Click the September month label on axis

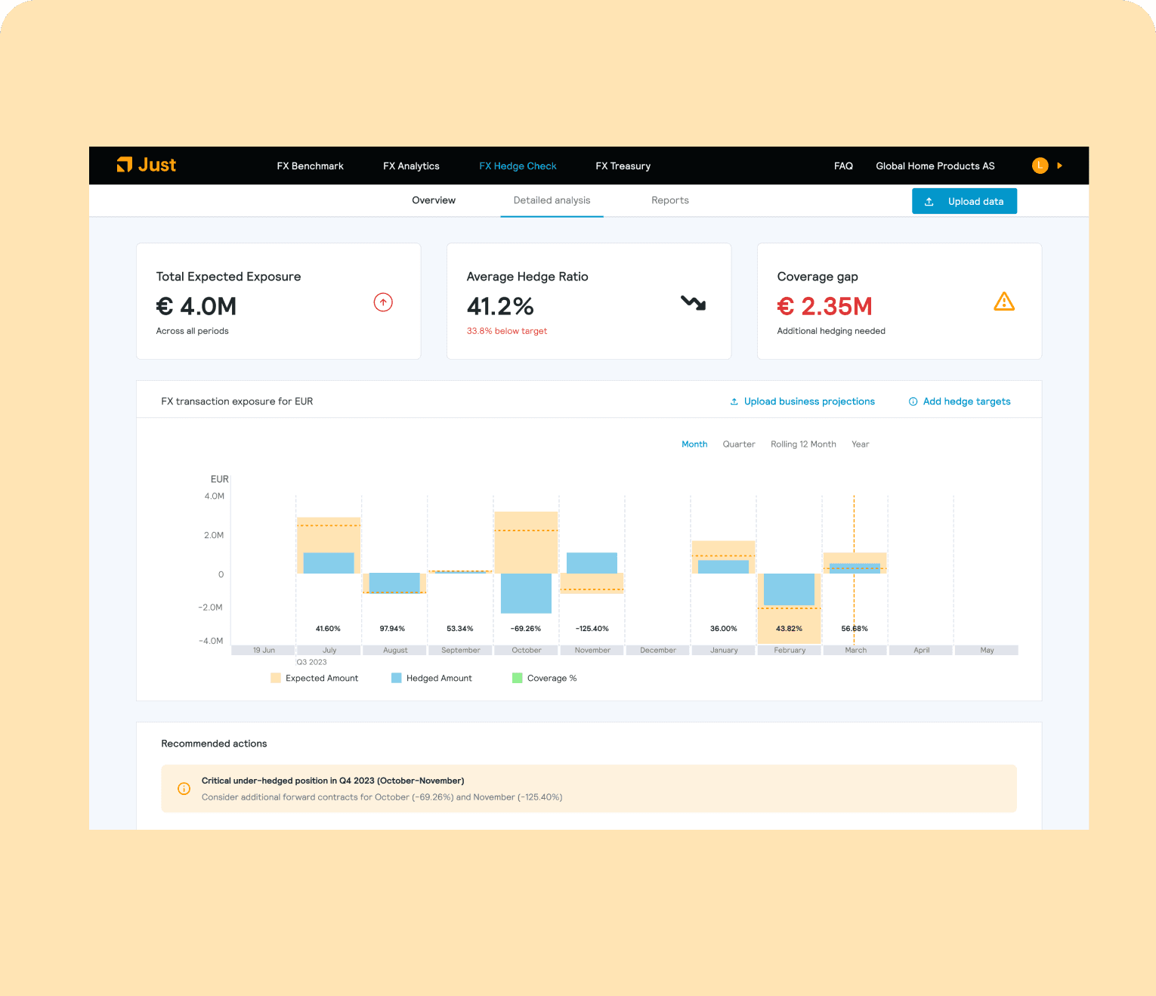pyautogui.click(x=461, y=650)
